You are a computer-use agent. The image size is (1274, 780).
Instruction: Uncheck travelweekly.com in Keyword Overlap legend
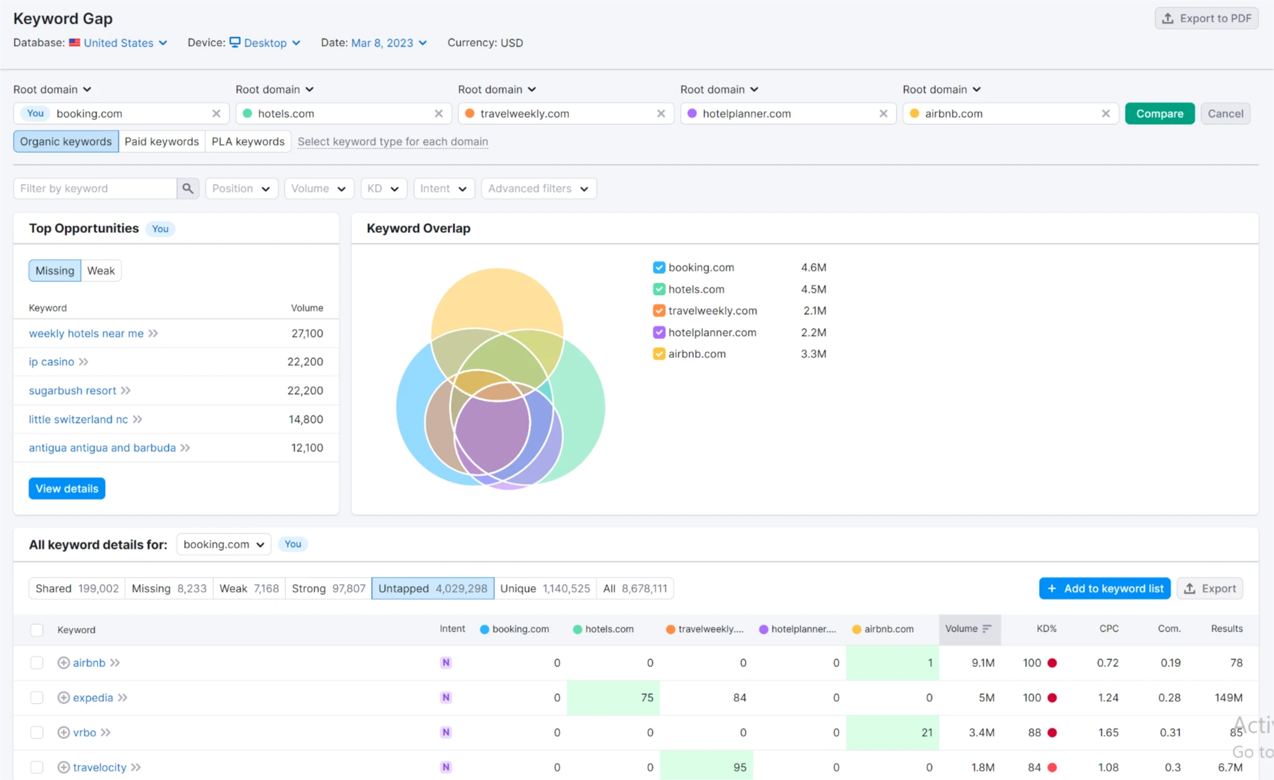click(x=659, y=311)
